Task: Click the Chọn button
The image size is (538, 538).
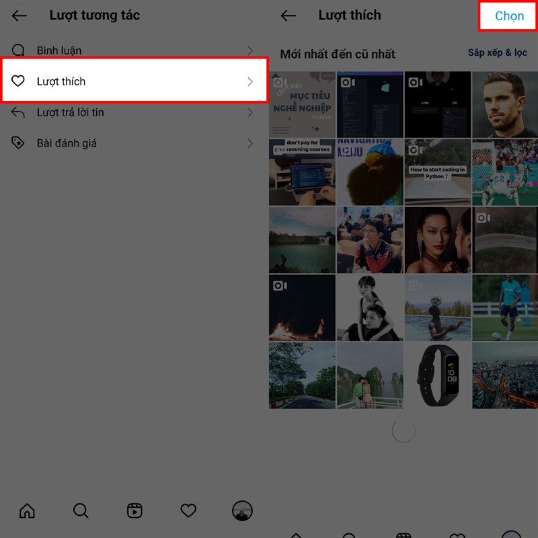Action: 506,15
